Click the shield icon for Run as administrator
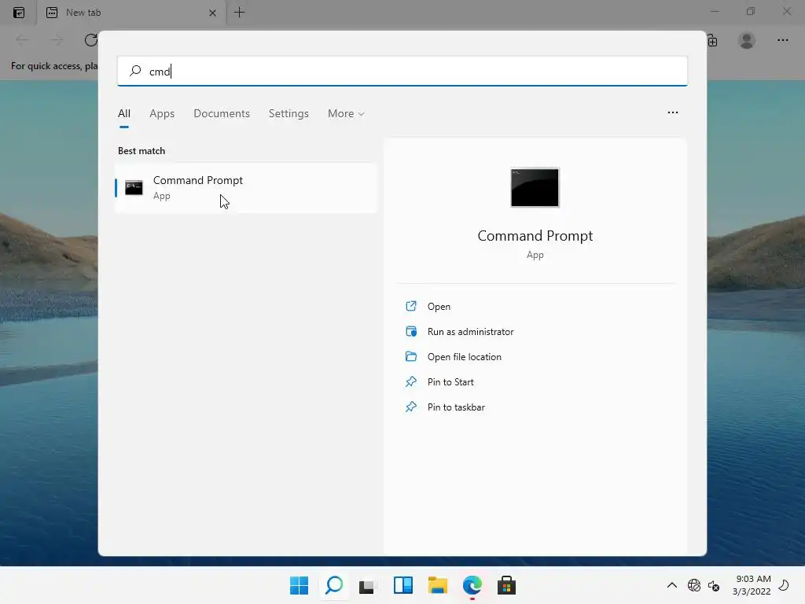 (410, 331)
